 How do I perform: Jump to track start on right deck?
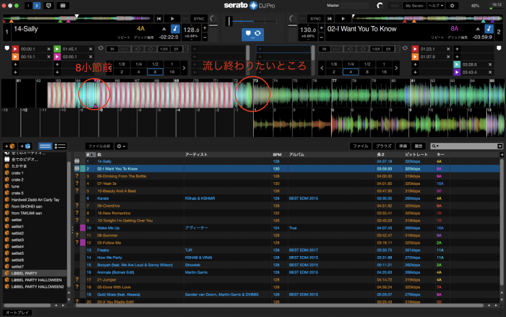coord(329,18)
